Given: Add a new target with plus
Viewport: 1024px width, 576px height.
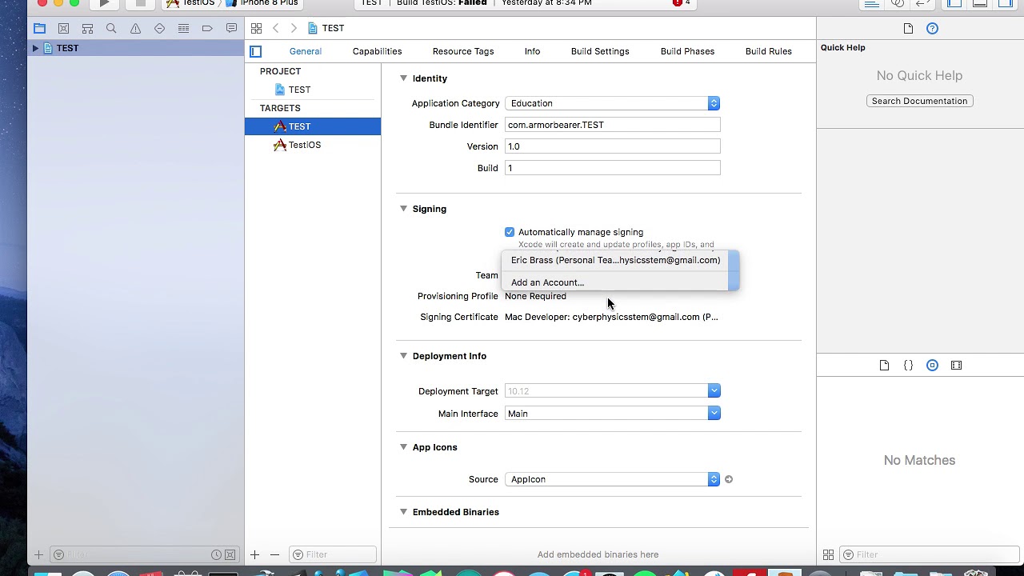Looking at the screenshot, I should (254, 554).
